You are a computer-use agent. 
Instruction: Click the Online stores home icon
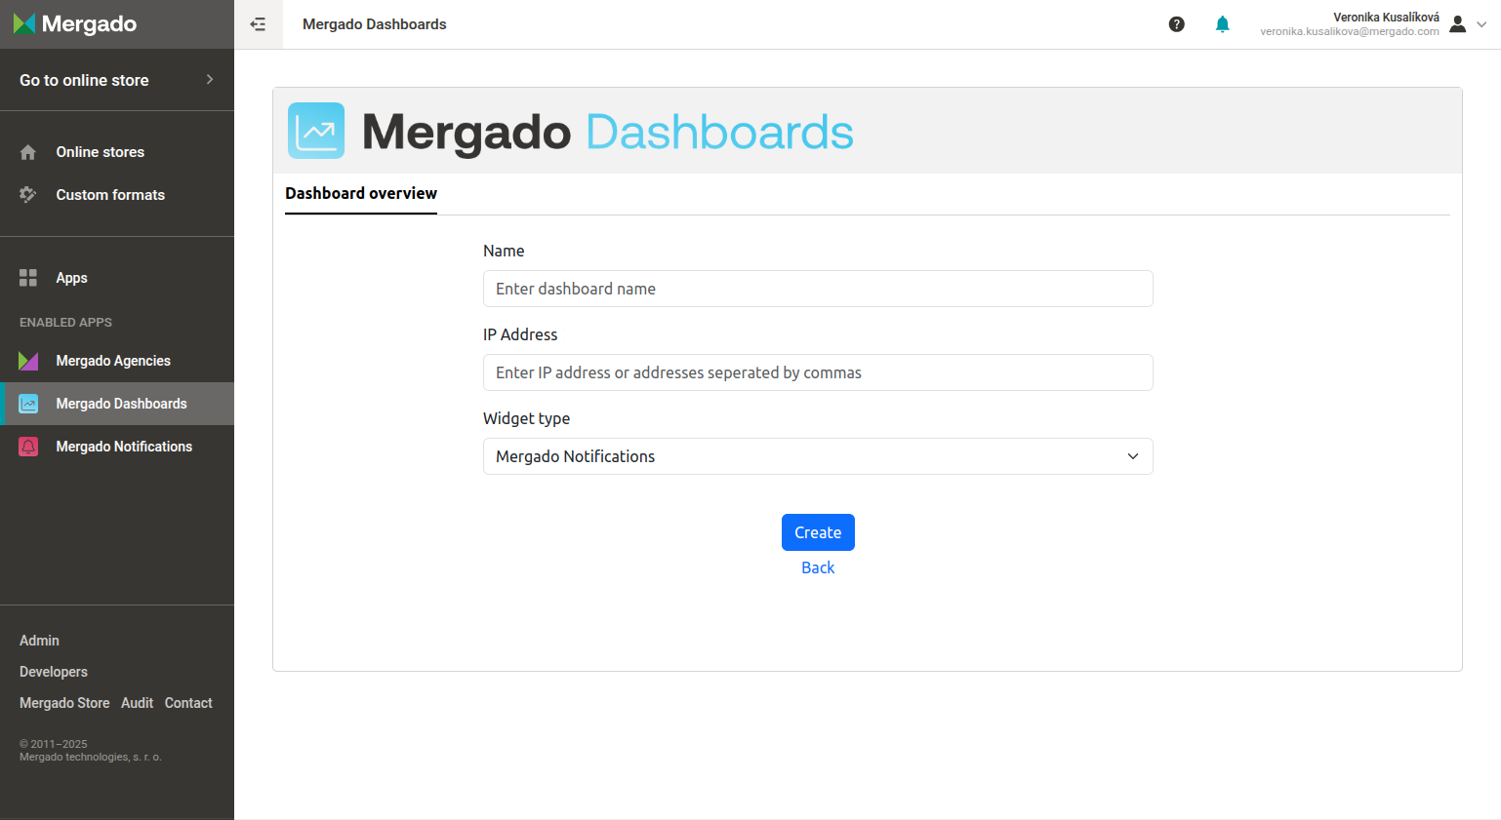pos(28,152)
